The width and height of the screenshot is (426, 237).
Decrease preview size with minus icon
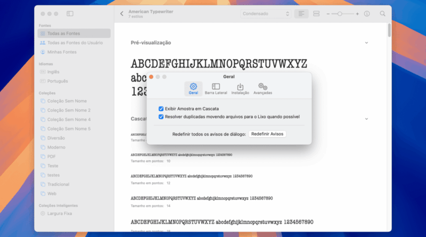coord(328,14)
